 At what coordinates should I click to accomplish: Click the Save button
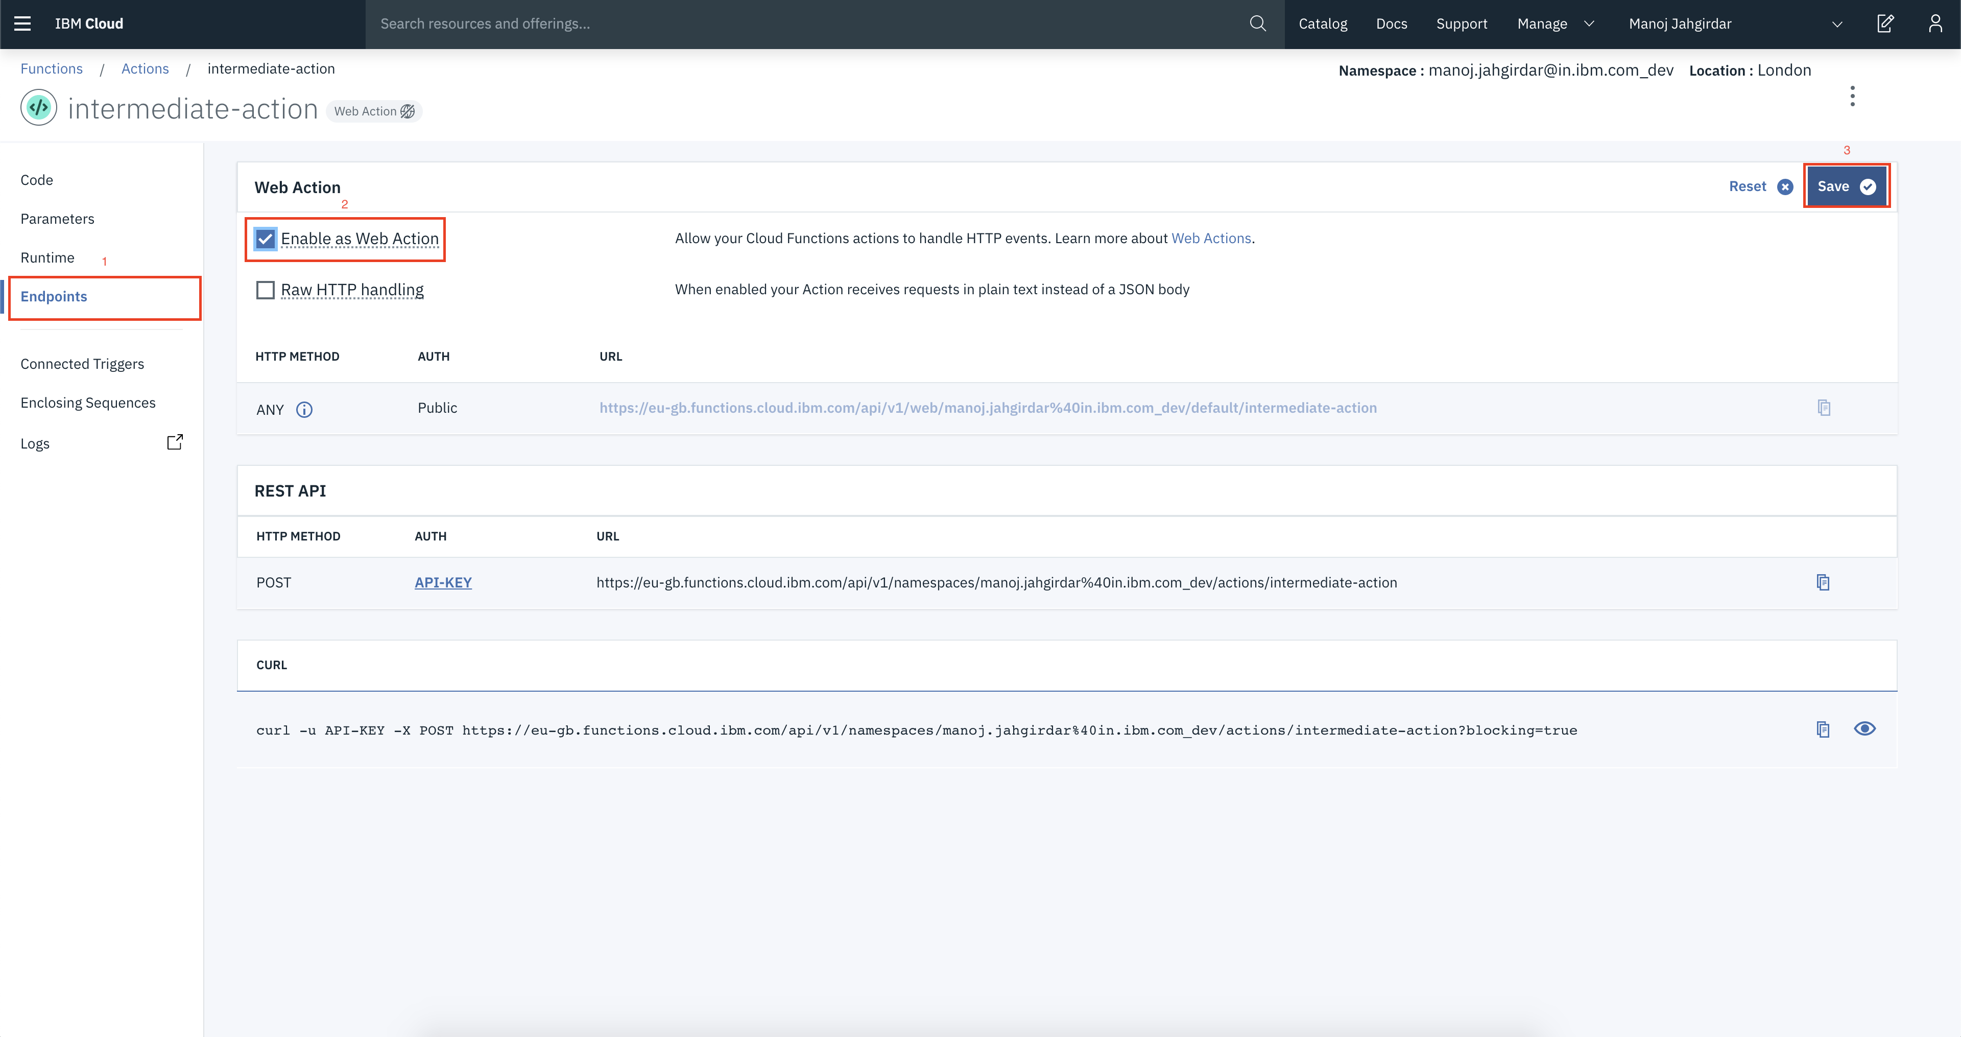point(1845,186)
